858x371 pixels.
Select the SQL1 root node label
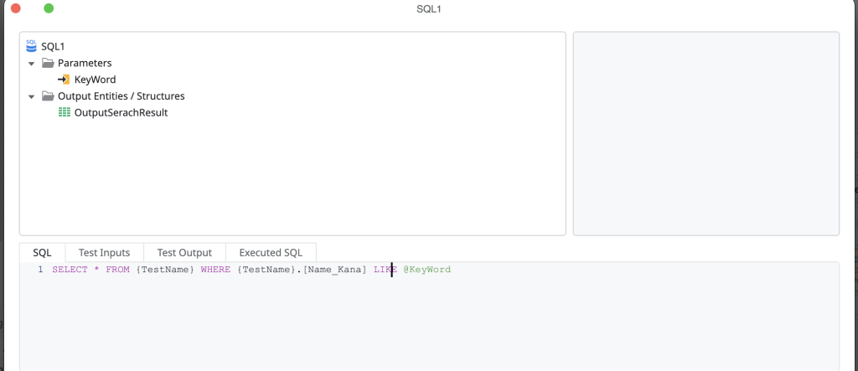[x=53, y=47]
